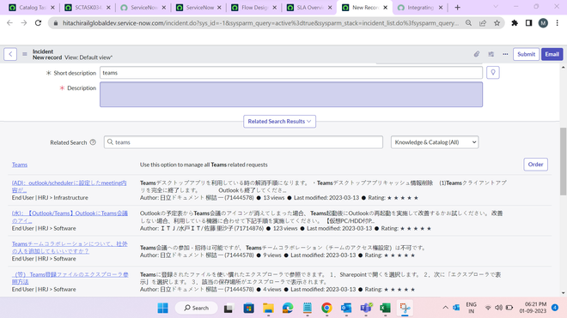The image size is (567, 318).
Task: Click the Submit button
Action: point(526,54)
